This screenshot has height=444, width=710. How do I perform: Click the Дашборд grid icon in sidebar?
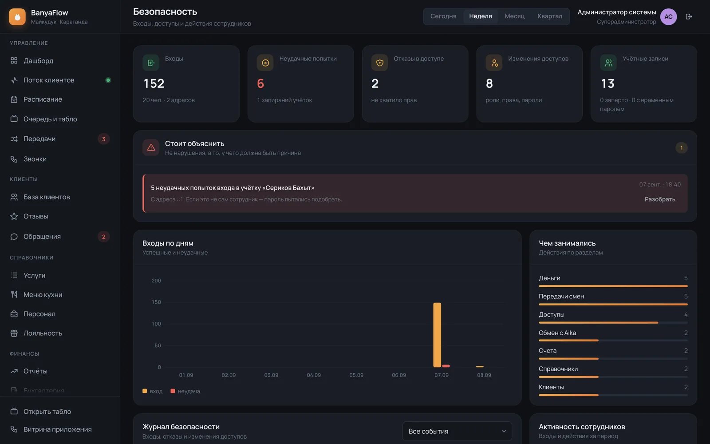coord(14,60)
